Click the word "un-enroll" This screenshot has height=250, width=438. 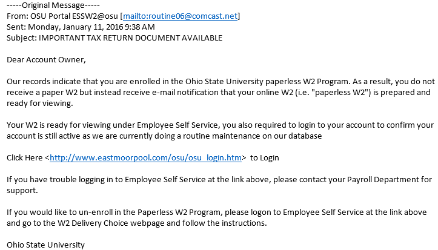[x=96, y=212]
